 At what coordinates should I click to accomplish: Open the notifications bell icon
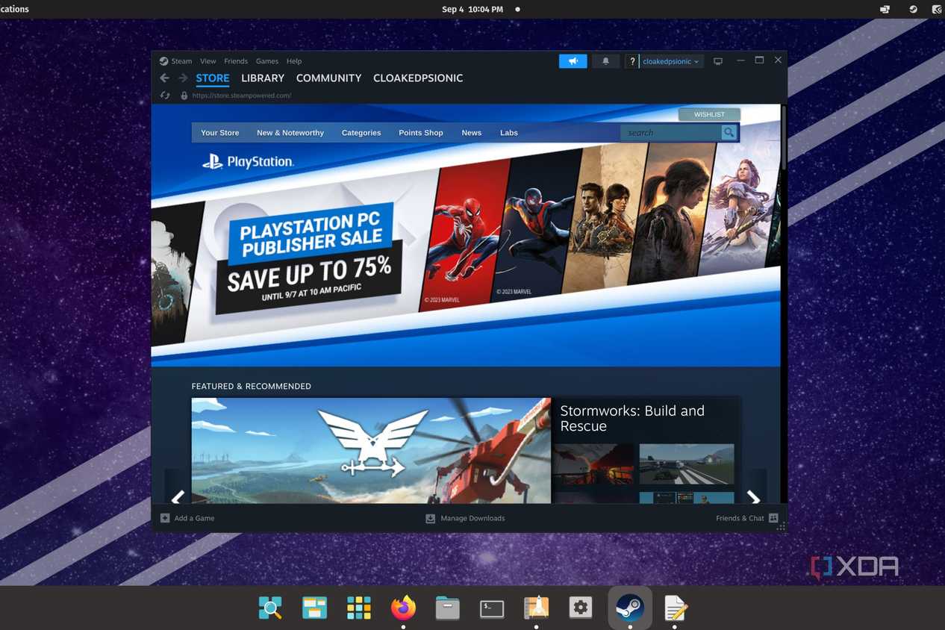coord(605,61)
